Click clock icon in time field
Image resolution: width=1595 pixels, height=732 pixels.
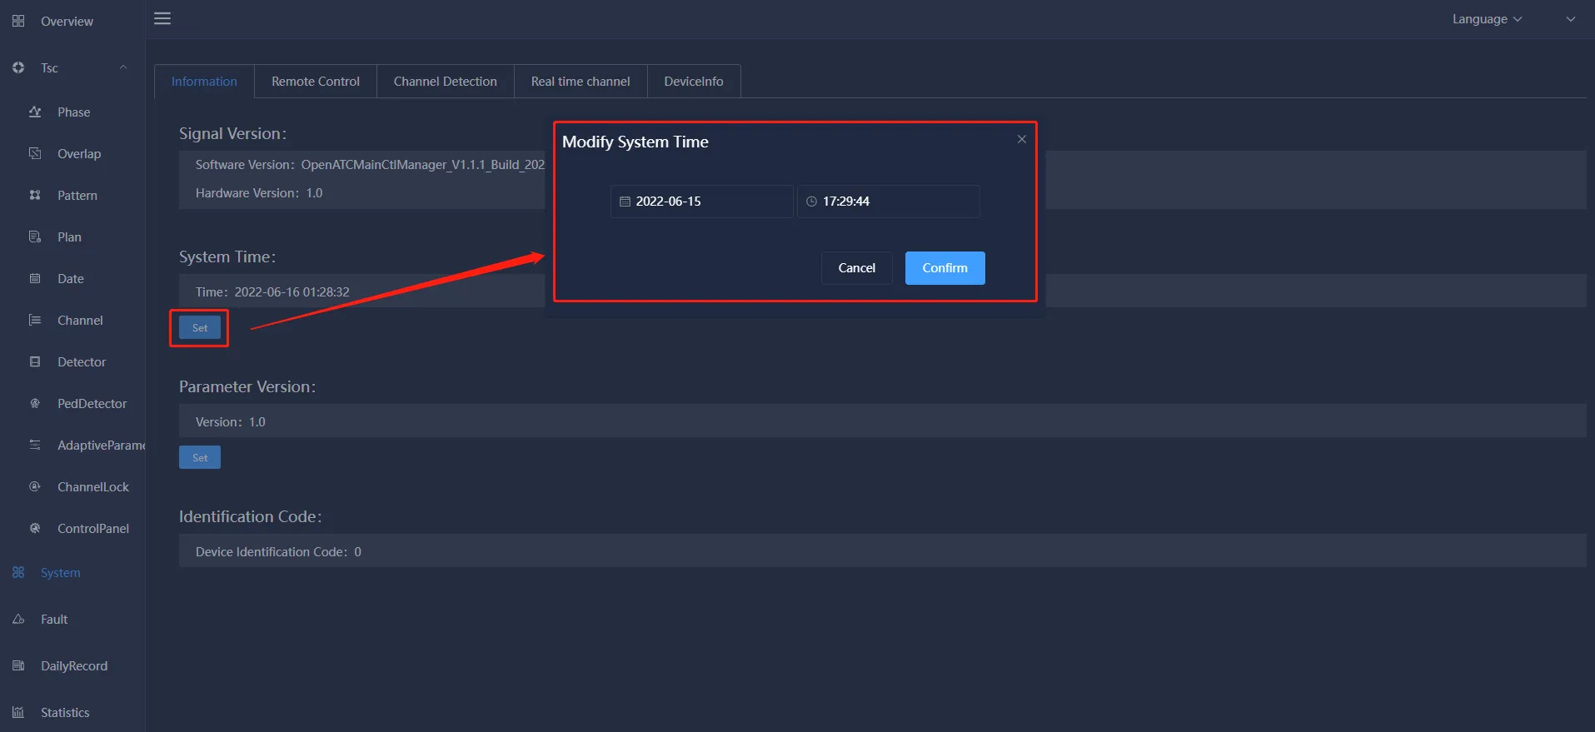tap(811, 202)
